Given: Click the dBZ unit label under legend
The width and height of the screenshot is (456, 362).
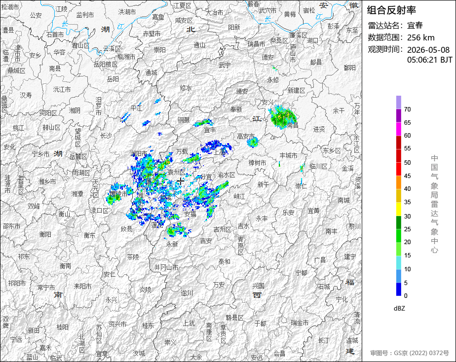Looking at the screenshot, I should 399,308.
